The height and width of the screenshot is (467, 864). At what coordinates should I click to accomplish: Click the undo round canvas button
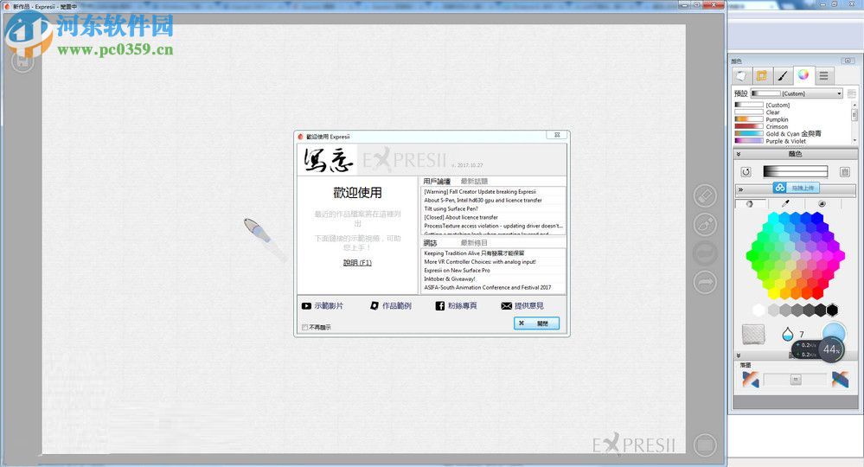[x=705, y=253]
